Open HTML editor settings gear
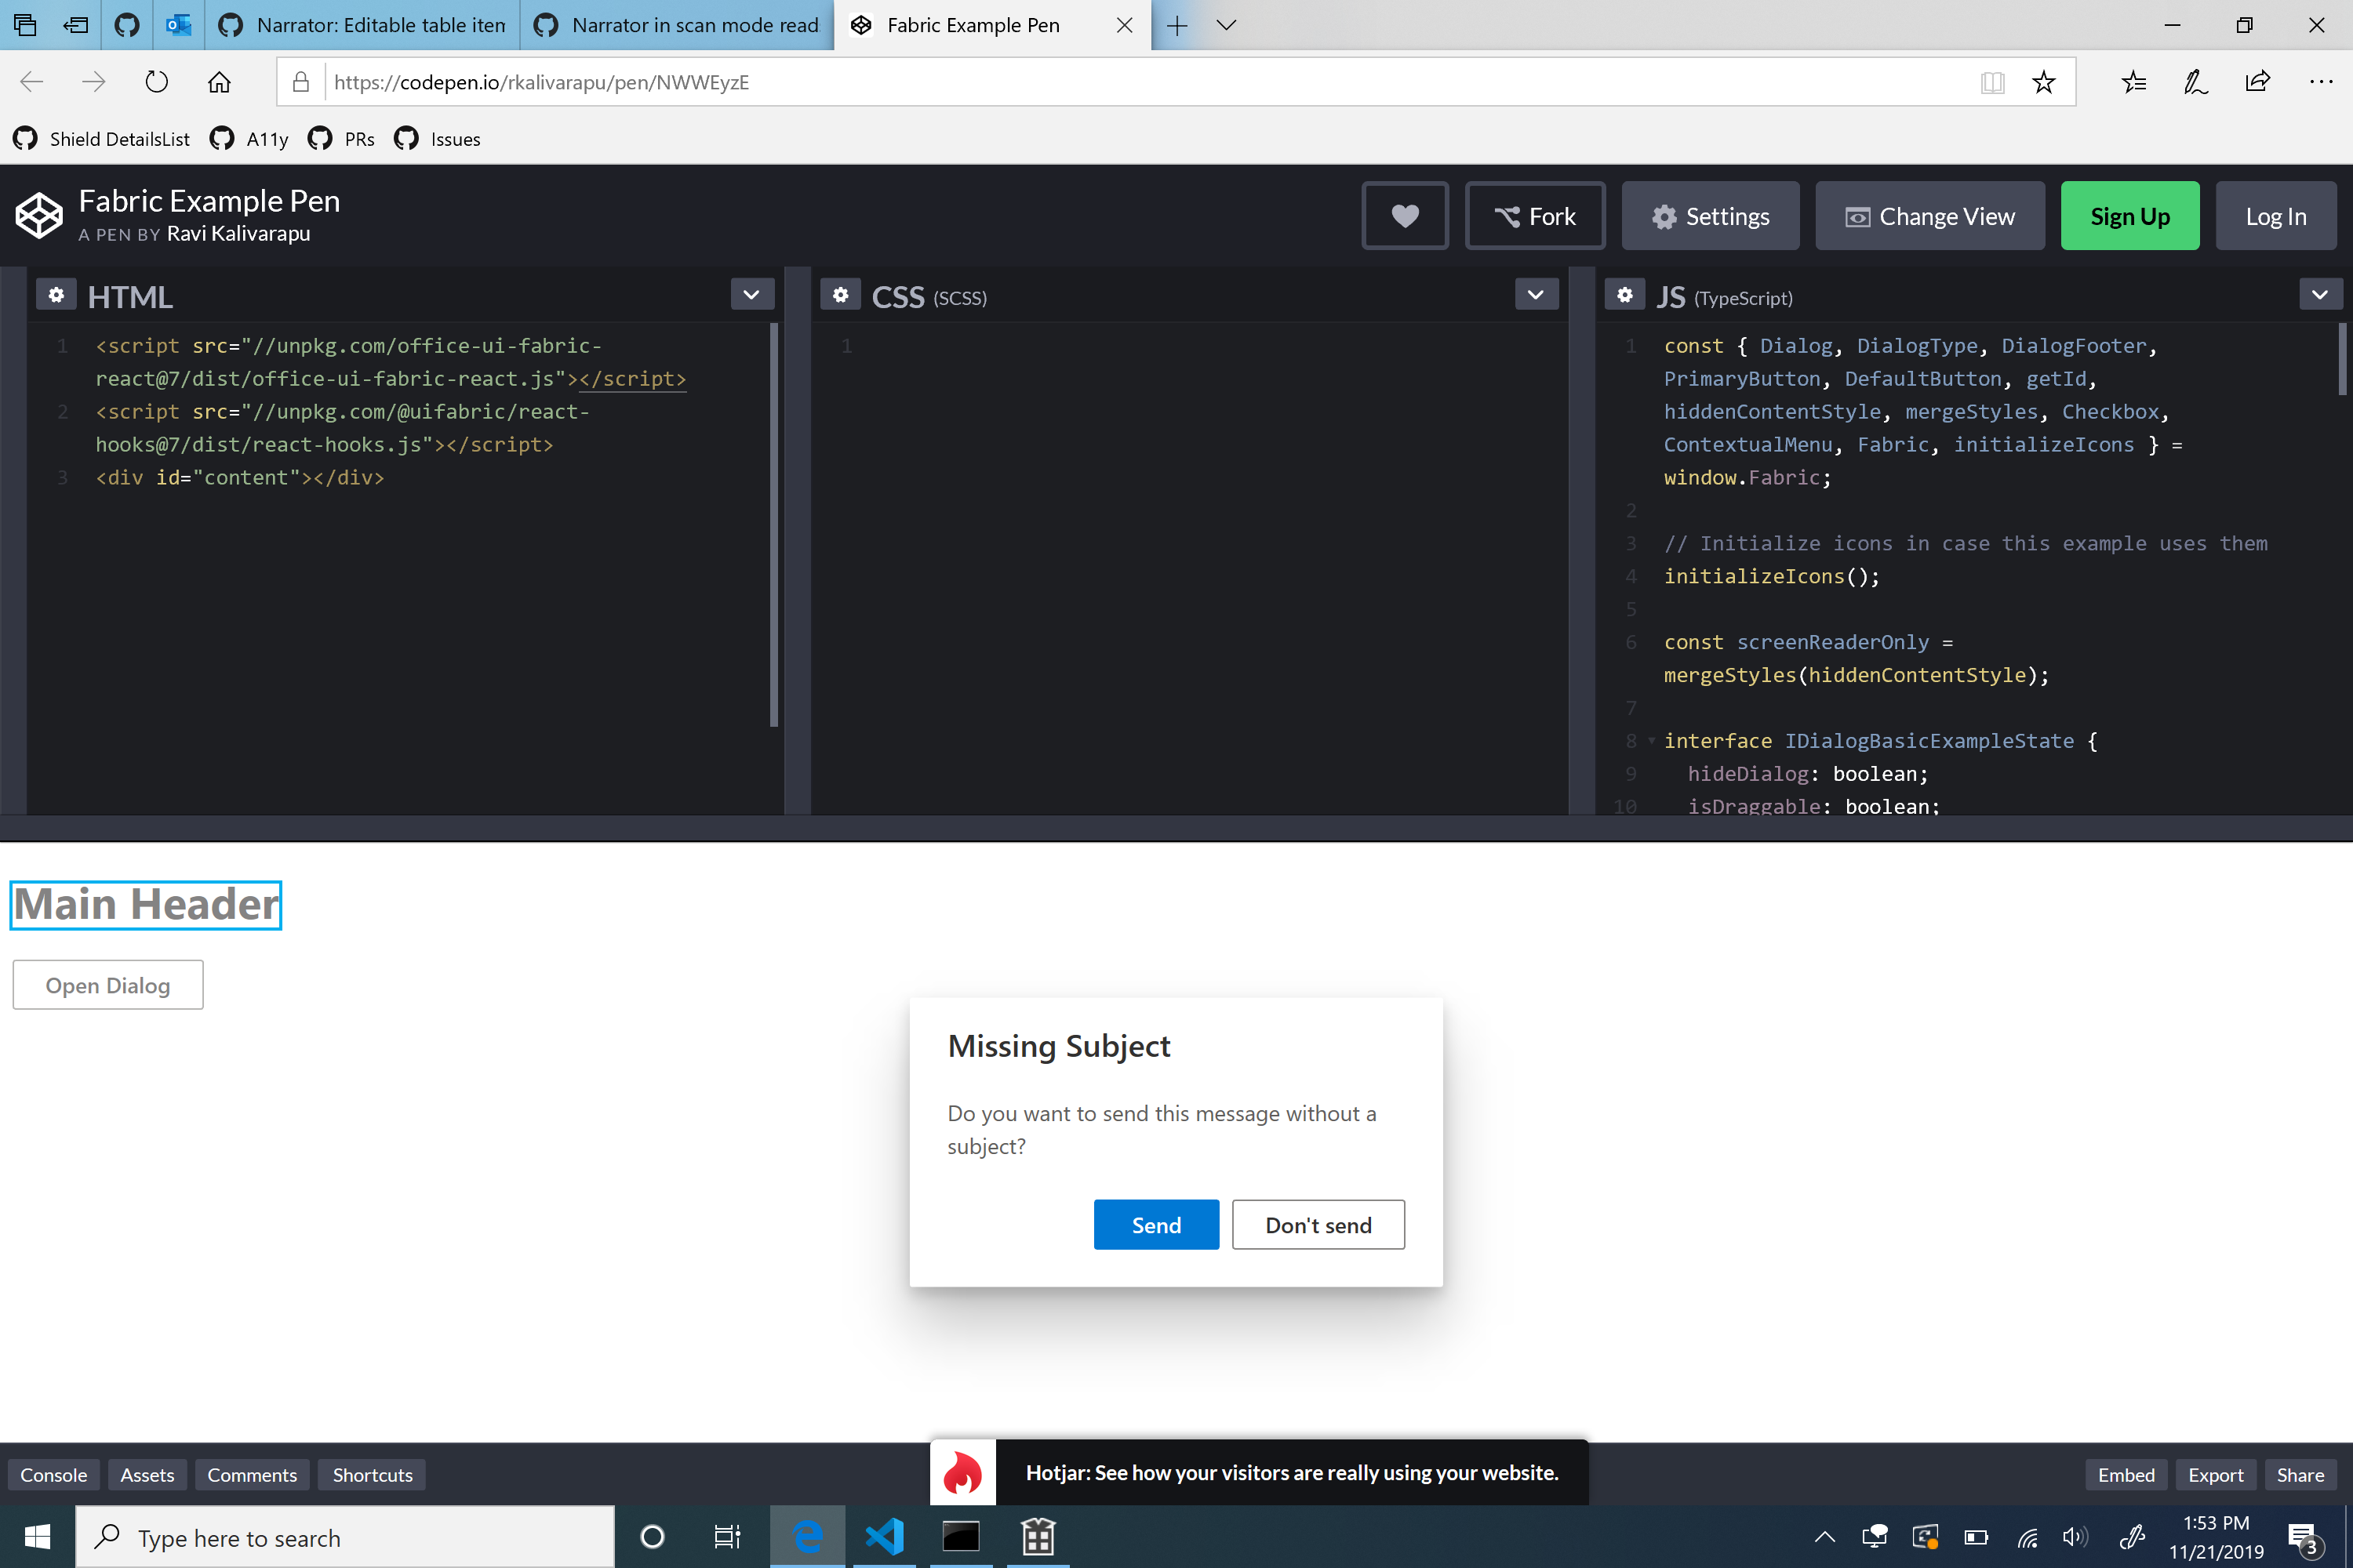 coord(56,295)
